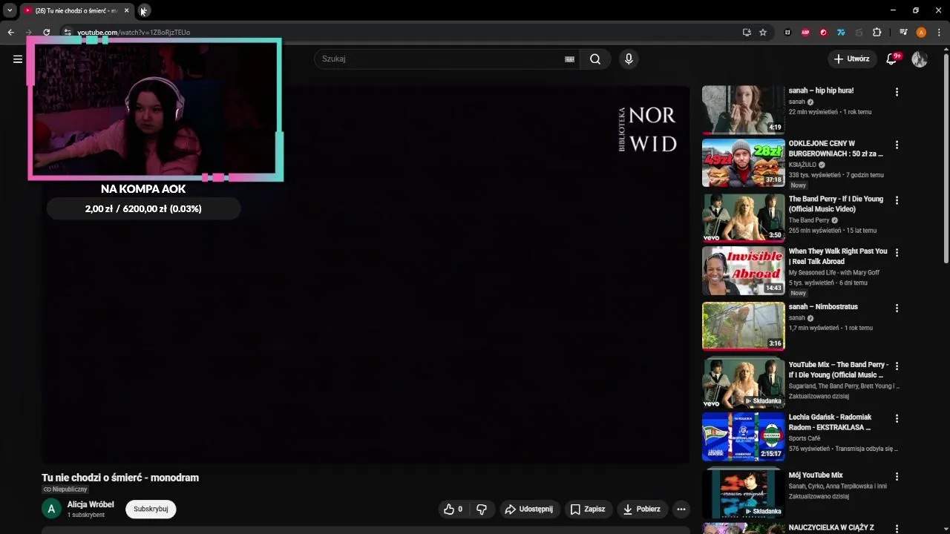
Task: Open the Band Perry If I Die Young thumbnail
Action: coord(743,218)
